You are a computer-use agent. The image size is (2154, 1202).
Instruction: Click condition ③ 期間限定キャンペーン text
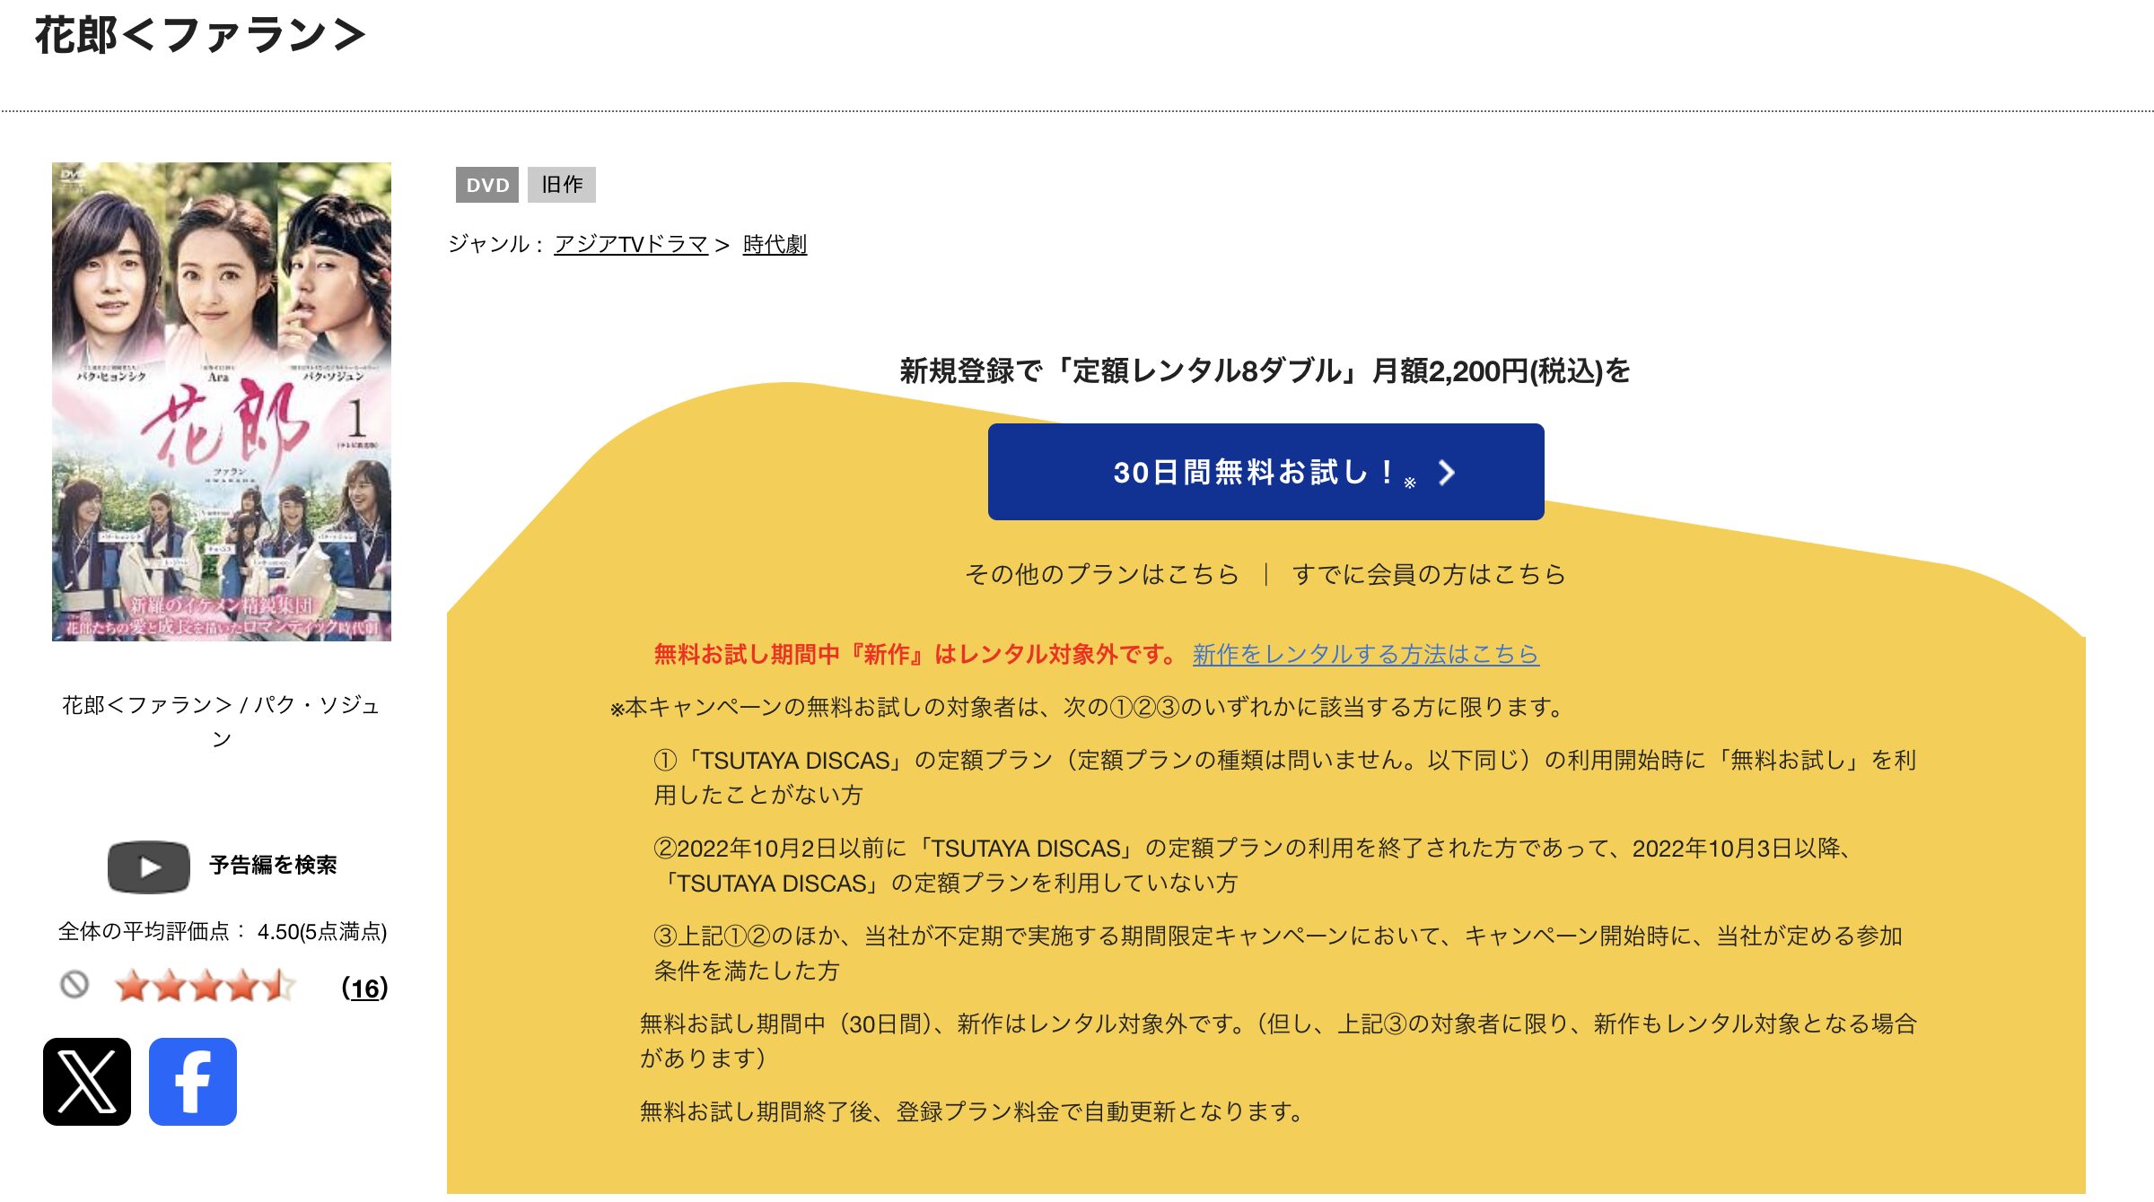click(1278, 954)
